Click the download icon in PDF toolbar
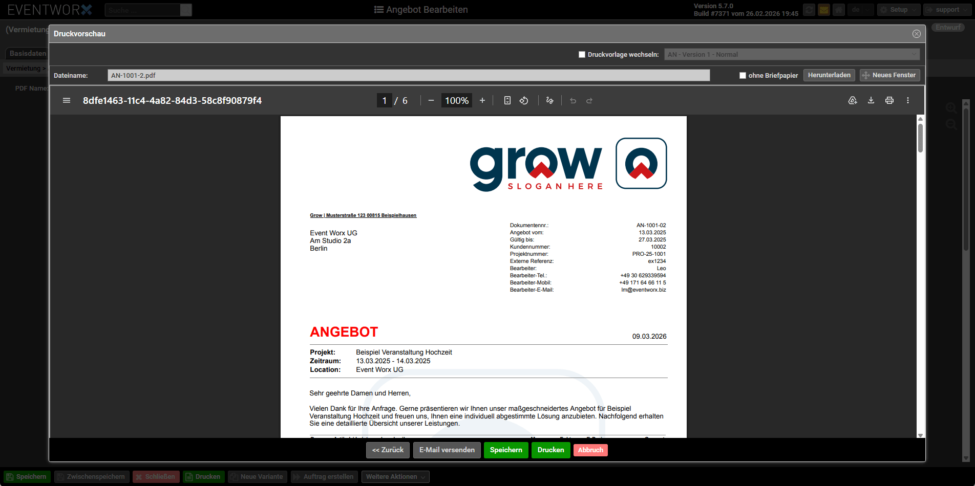This screenshot has height=486, width=975. 871,101
